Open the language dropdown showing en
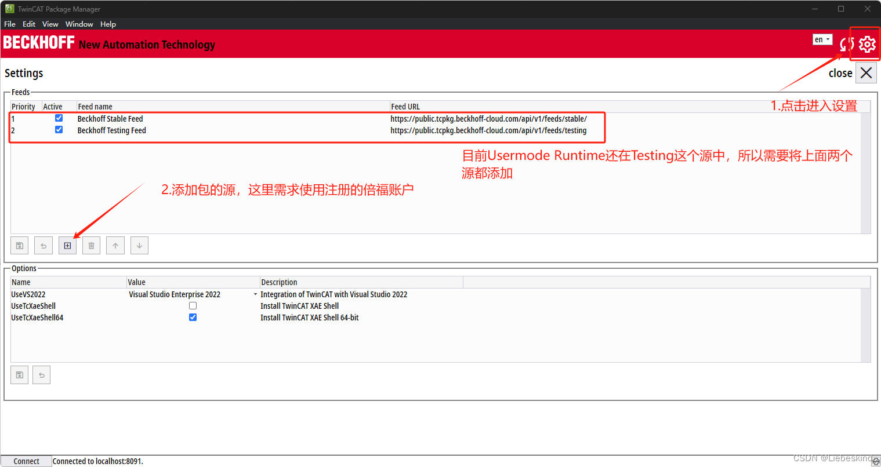This screenshot has height=467, width=881. pos(822,39)
